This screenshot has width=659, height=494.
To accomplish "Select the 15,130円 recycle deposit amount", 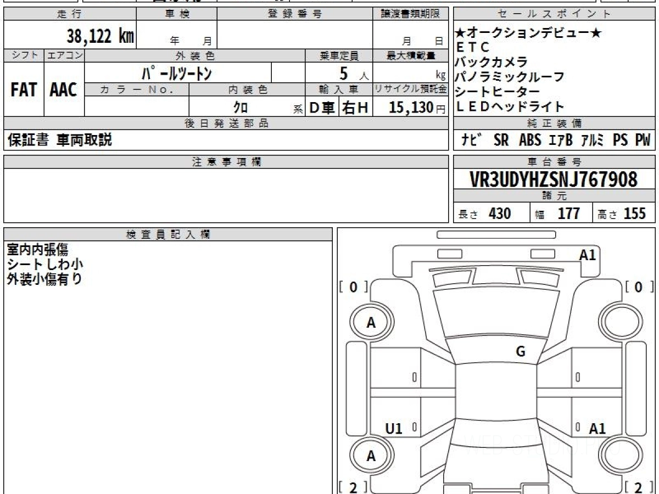I will point(417,108).
